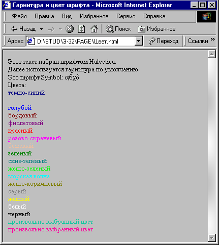Click the Back arrow button
Screen dimensions: 219x245
click(23, 29)
